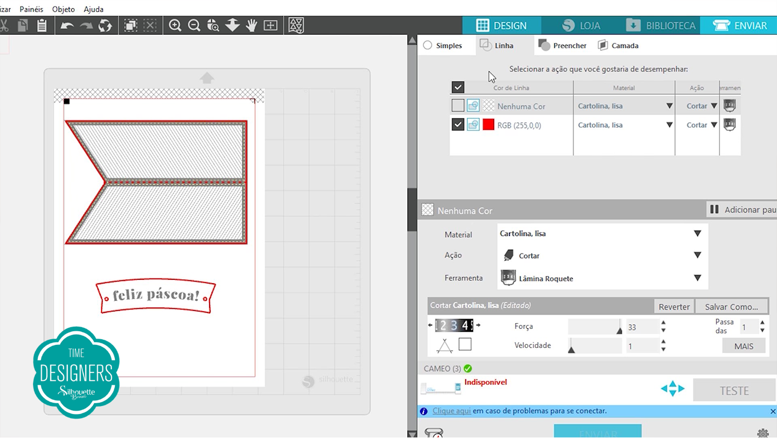Click the Clique aqui link
The width and height of the screenshot is (777, 438).
click(x=451, y=411)
